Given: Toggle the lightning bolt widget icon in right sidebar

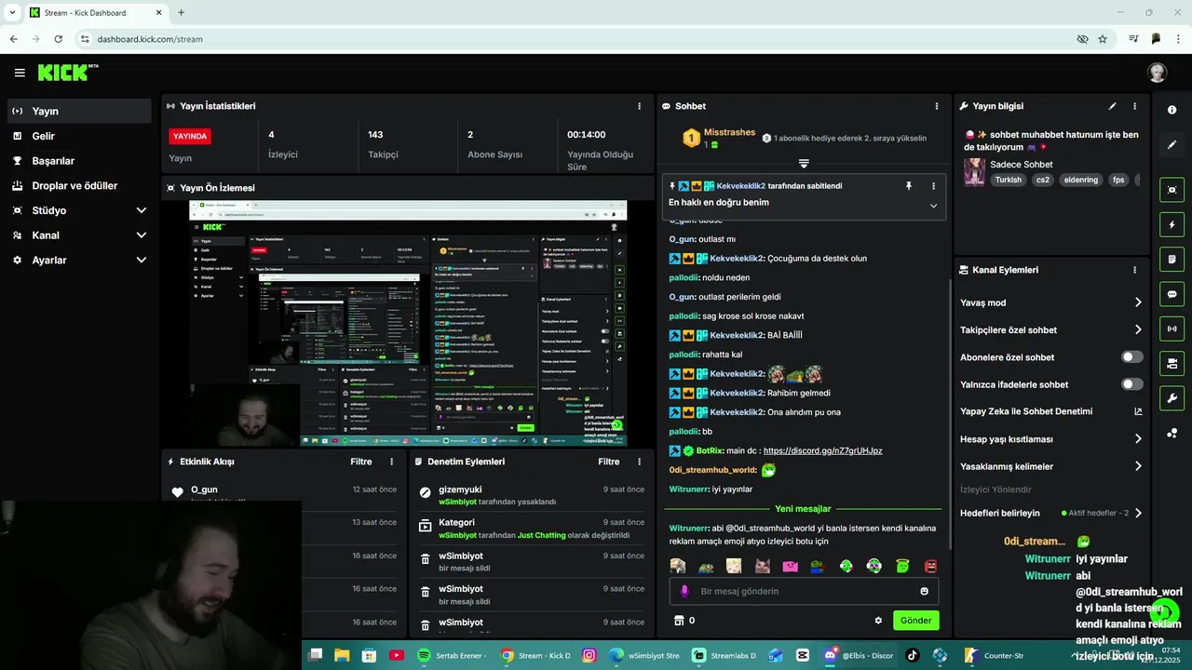Looking at the screenshot, I should tap(1172, 224).
